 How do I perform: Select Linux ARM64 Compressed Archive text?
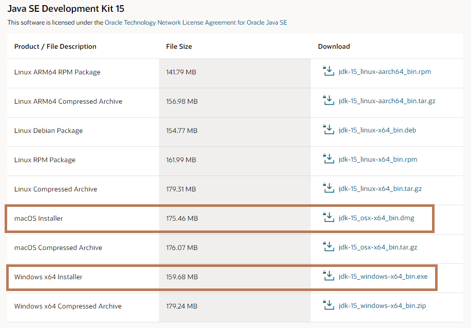[68, 101]
